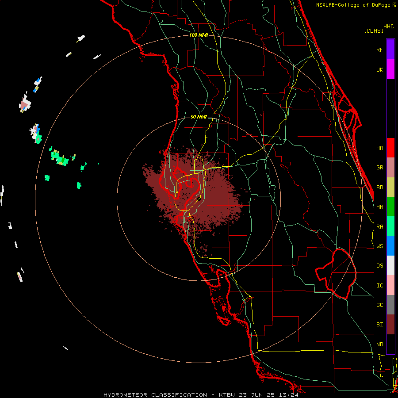Click the ND legend label
This screenshot has height=398, width=398.
(x=379, y=344)
